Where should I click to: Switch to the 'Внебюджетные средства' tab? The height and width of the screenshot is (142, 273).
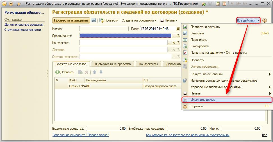coord(113,64)
